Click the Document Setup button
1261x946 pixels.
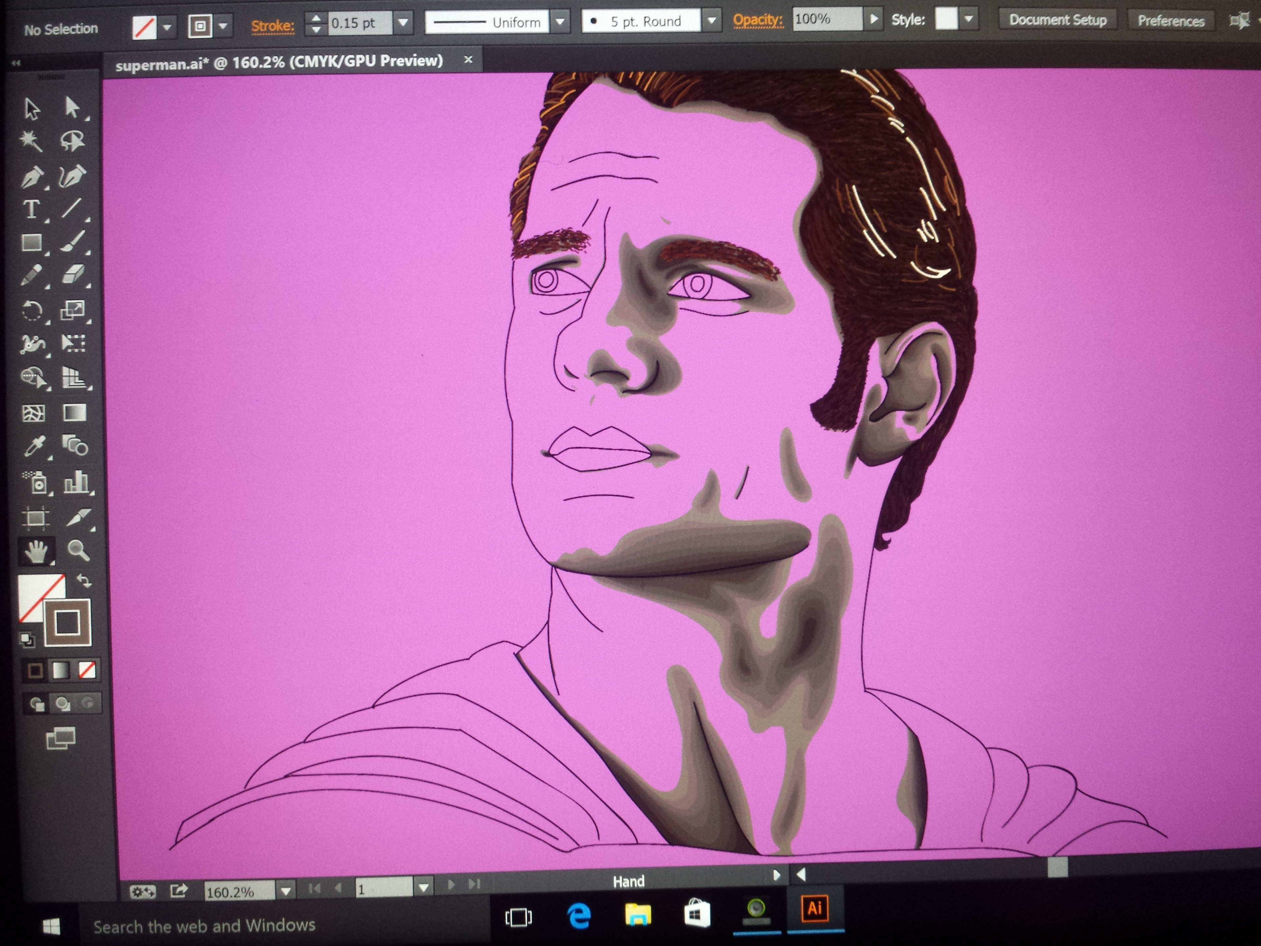[1058, 20]
